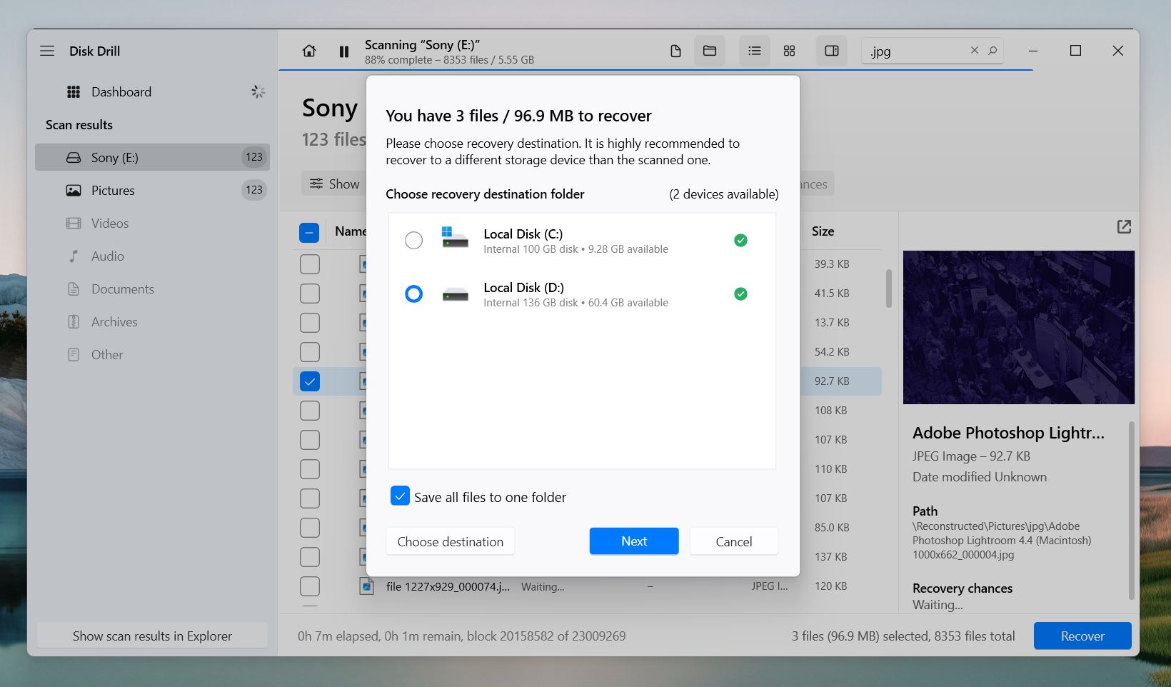Viewport: 1171px width, 687px height.
Task: Check the box for the 13.7 KB file
Action: (x=310, y=323)
